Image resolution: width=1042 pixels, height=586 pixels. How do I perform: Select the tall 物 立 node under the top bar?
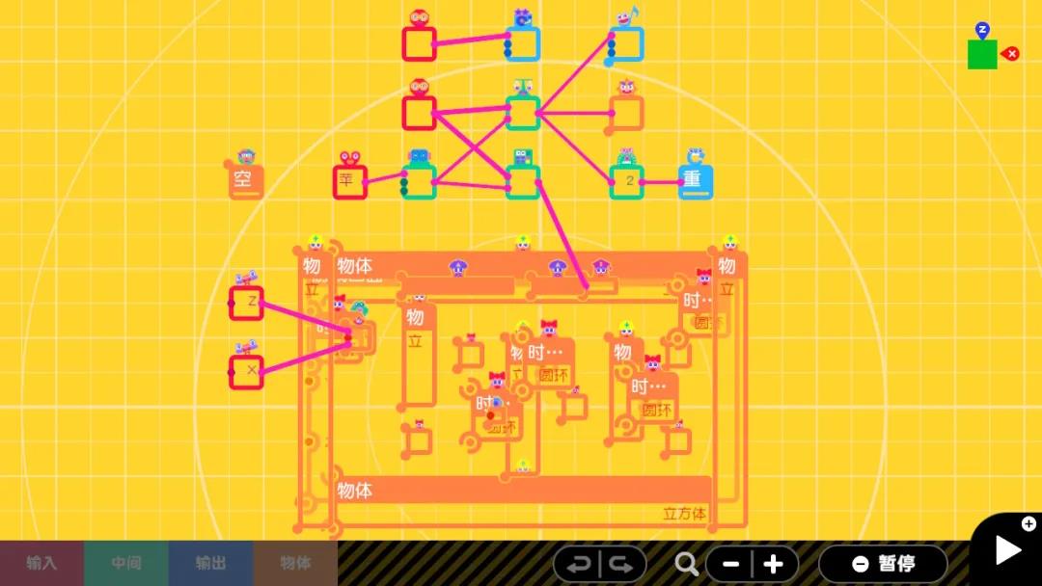click(x=419, y=356)
